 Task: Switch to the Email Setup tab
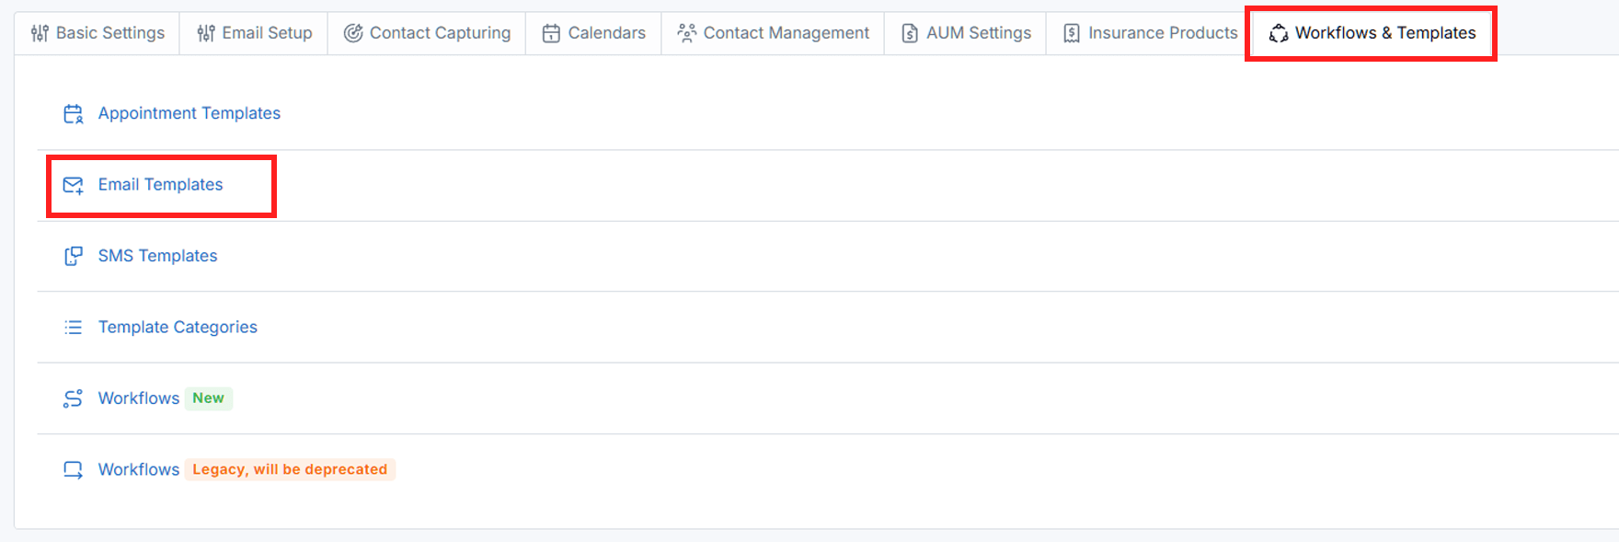[x=255, y=33]
